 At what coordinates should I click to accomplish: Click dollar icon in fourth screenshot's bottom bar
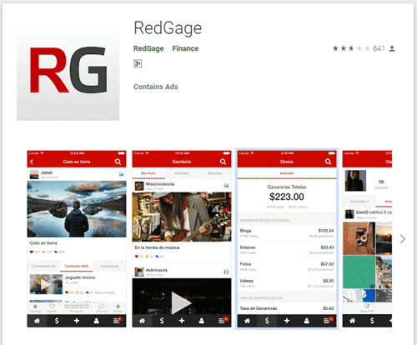pyautogui.click(x=372, y=321)
